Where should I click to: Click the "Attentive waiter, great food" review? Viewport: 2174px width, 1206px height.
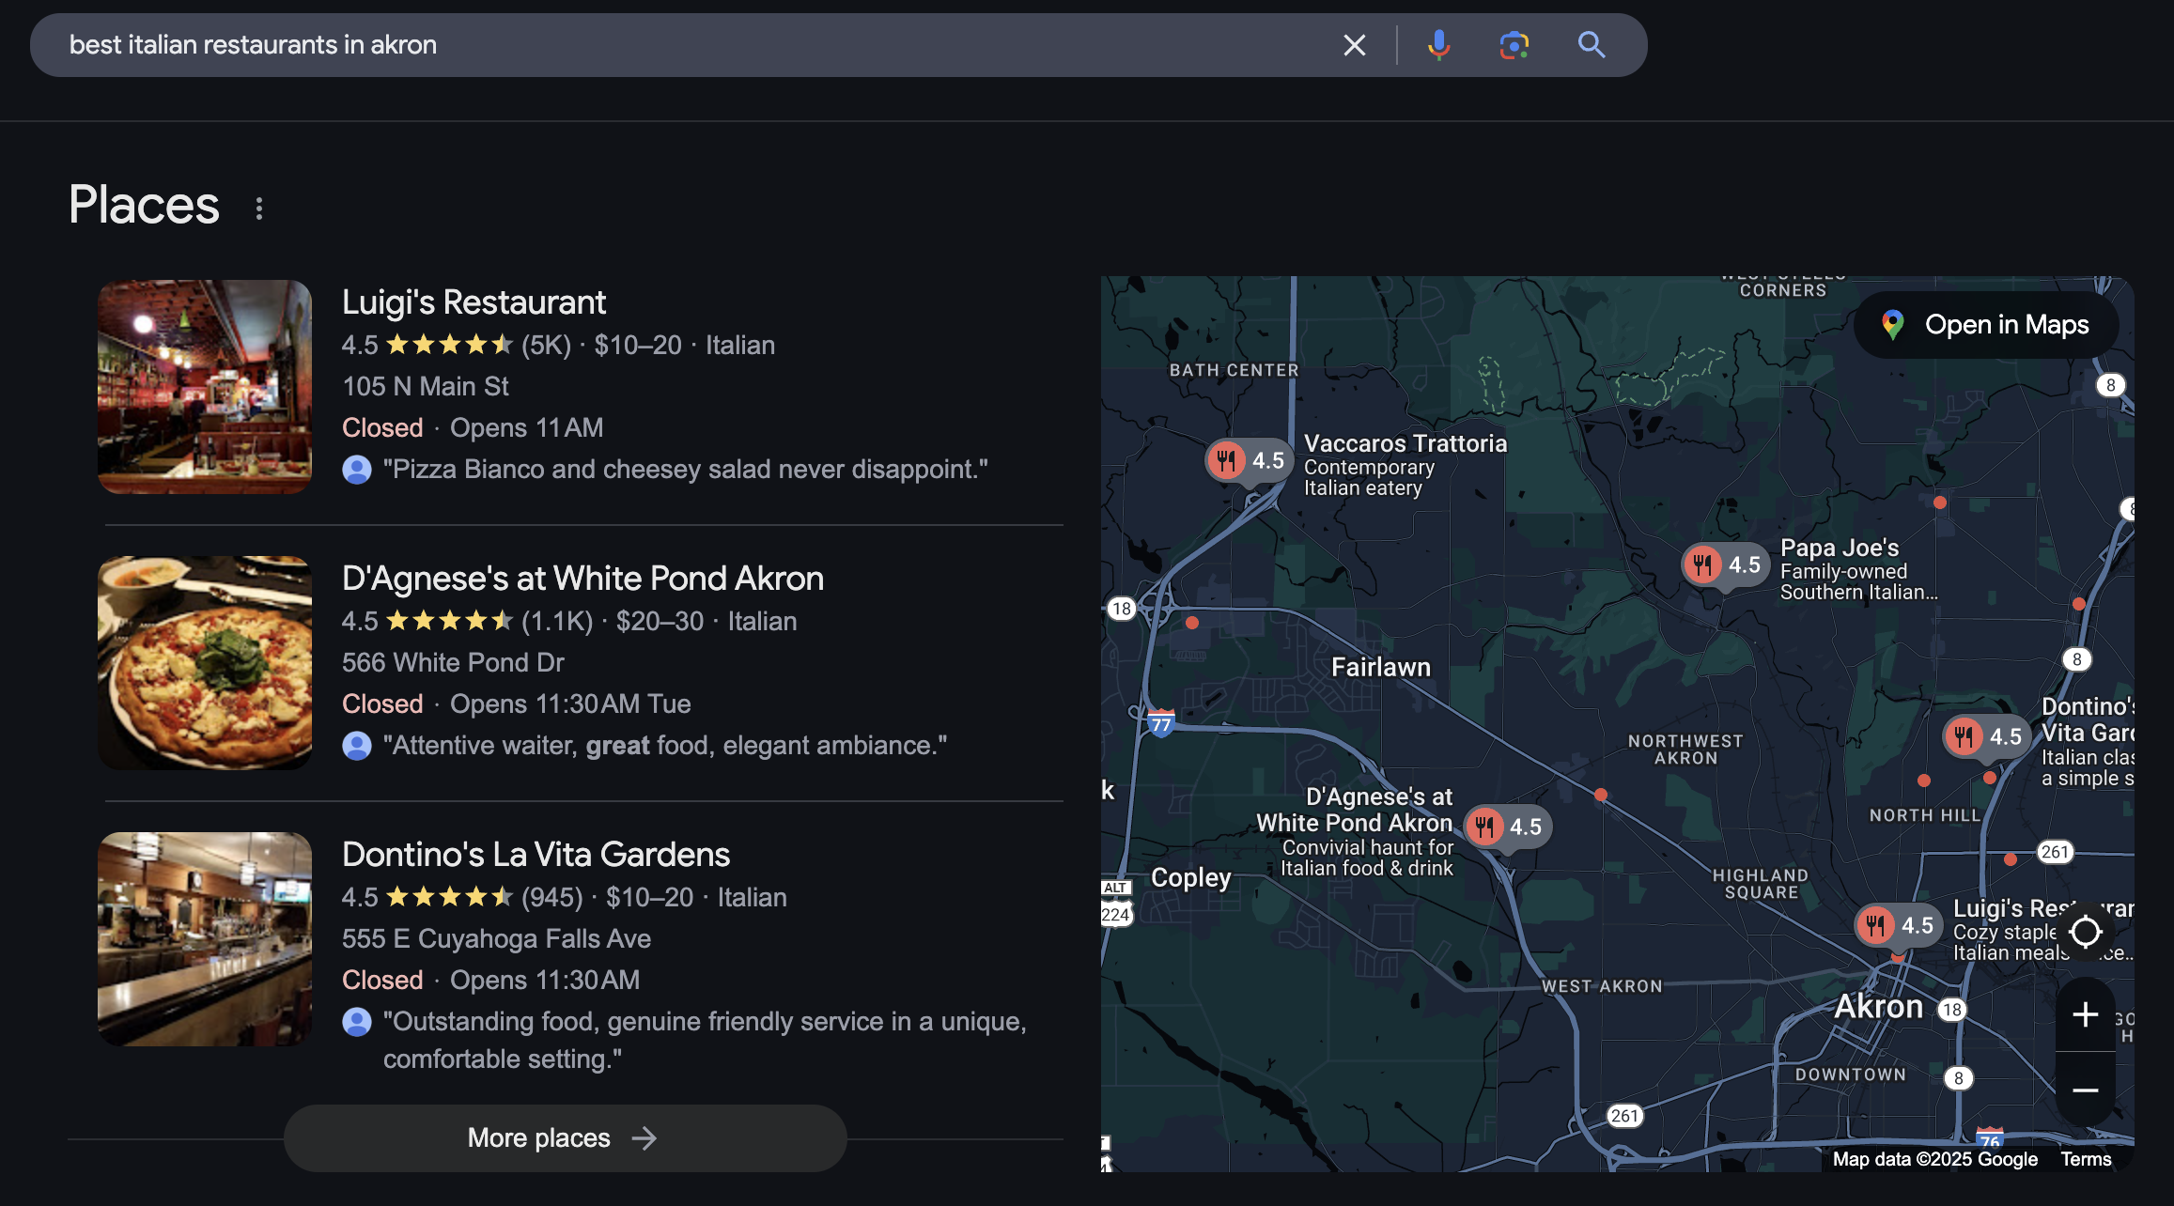[665, 746]
